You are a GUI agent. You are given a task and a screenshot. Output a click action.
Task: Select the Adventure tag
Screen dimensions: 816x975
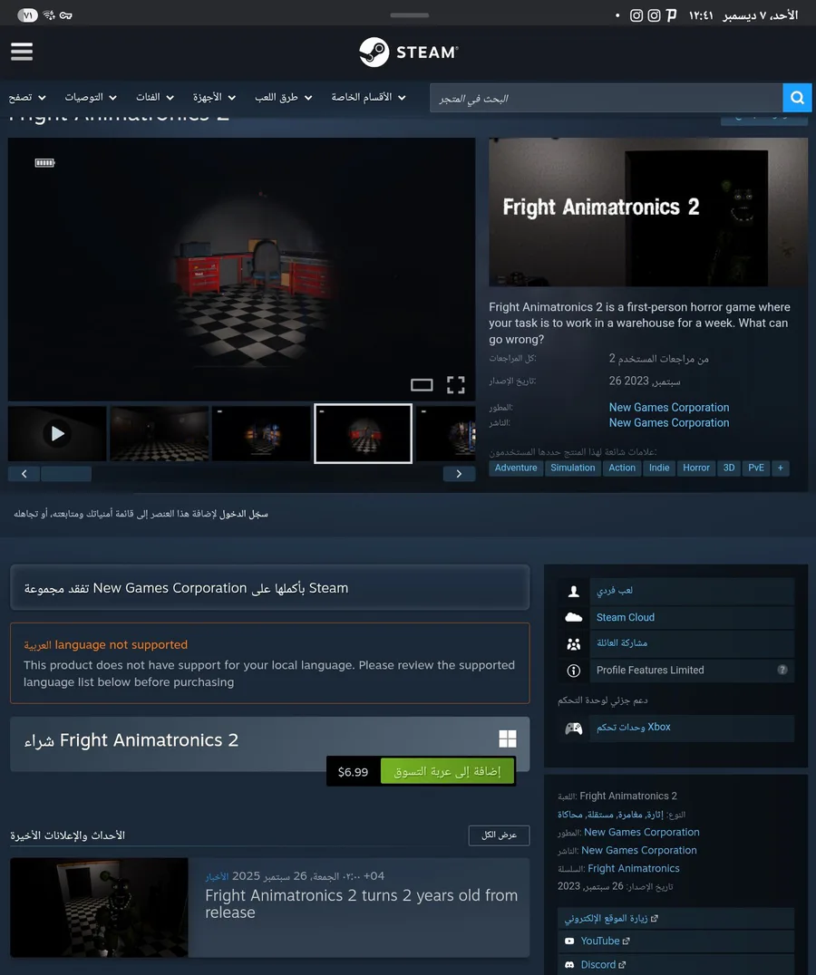(x=516, y=468)
